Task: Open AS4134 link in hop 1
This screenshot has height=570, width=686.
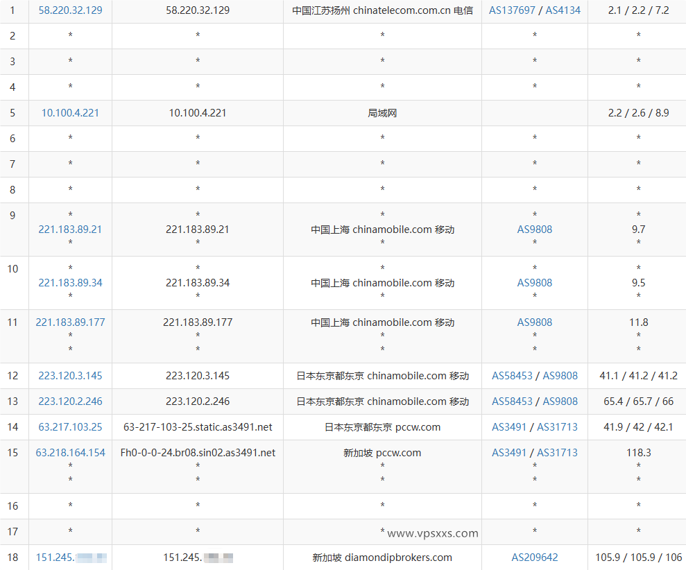Action: tap(563, 10)
